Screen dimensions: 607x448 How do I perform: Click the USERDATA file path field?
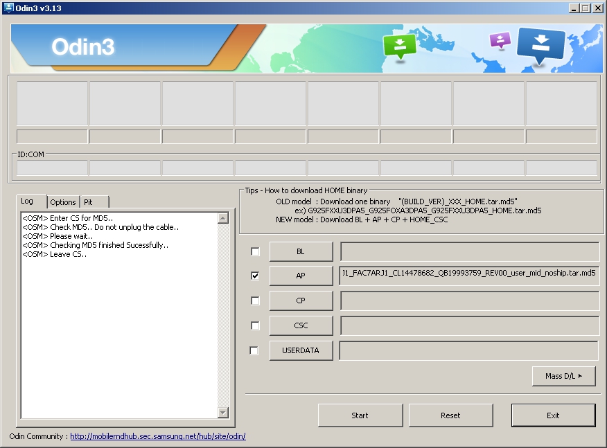(469, 350)
